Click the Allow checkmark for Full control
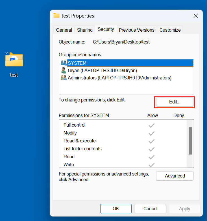This screenshot has width=207, height=221. coord(152,125)
